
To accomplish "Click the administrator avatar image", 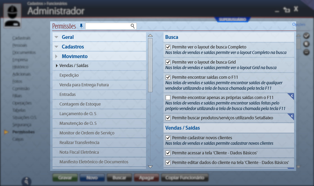I will (x=12, y=15).
